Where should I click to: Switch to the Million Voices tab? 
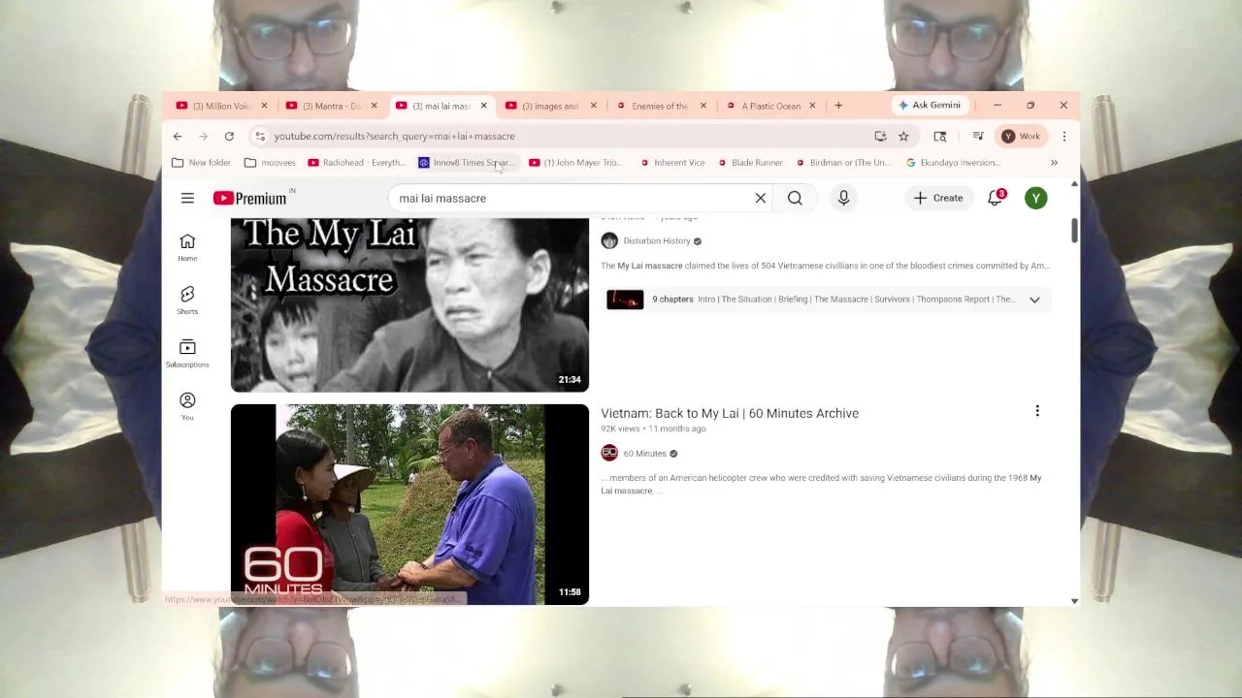point(222,106)
